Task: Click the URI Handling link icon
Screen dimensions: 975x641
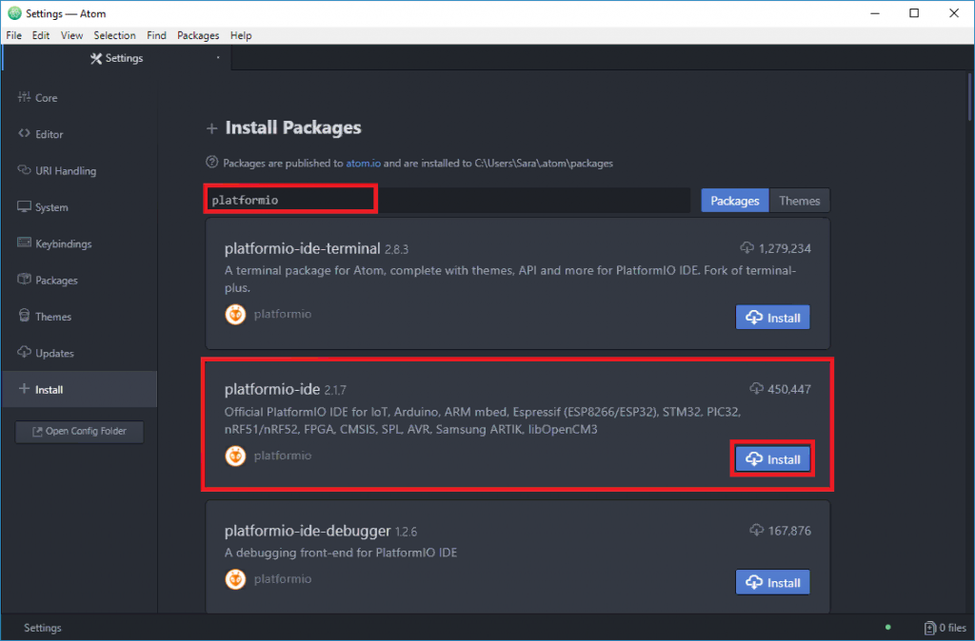Action: [x=24, y=171]
